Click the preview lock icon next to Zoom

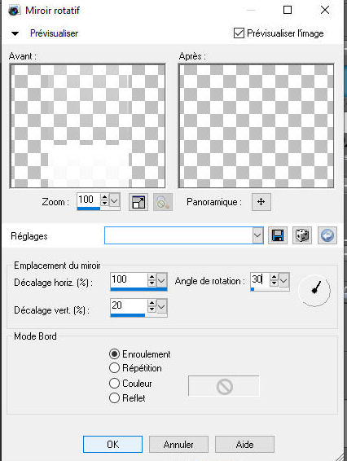[163, 202]
